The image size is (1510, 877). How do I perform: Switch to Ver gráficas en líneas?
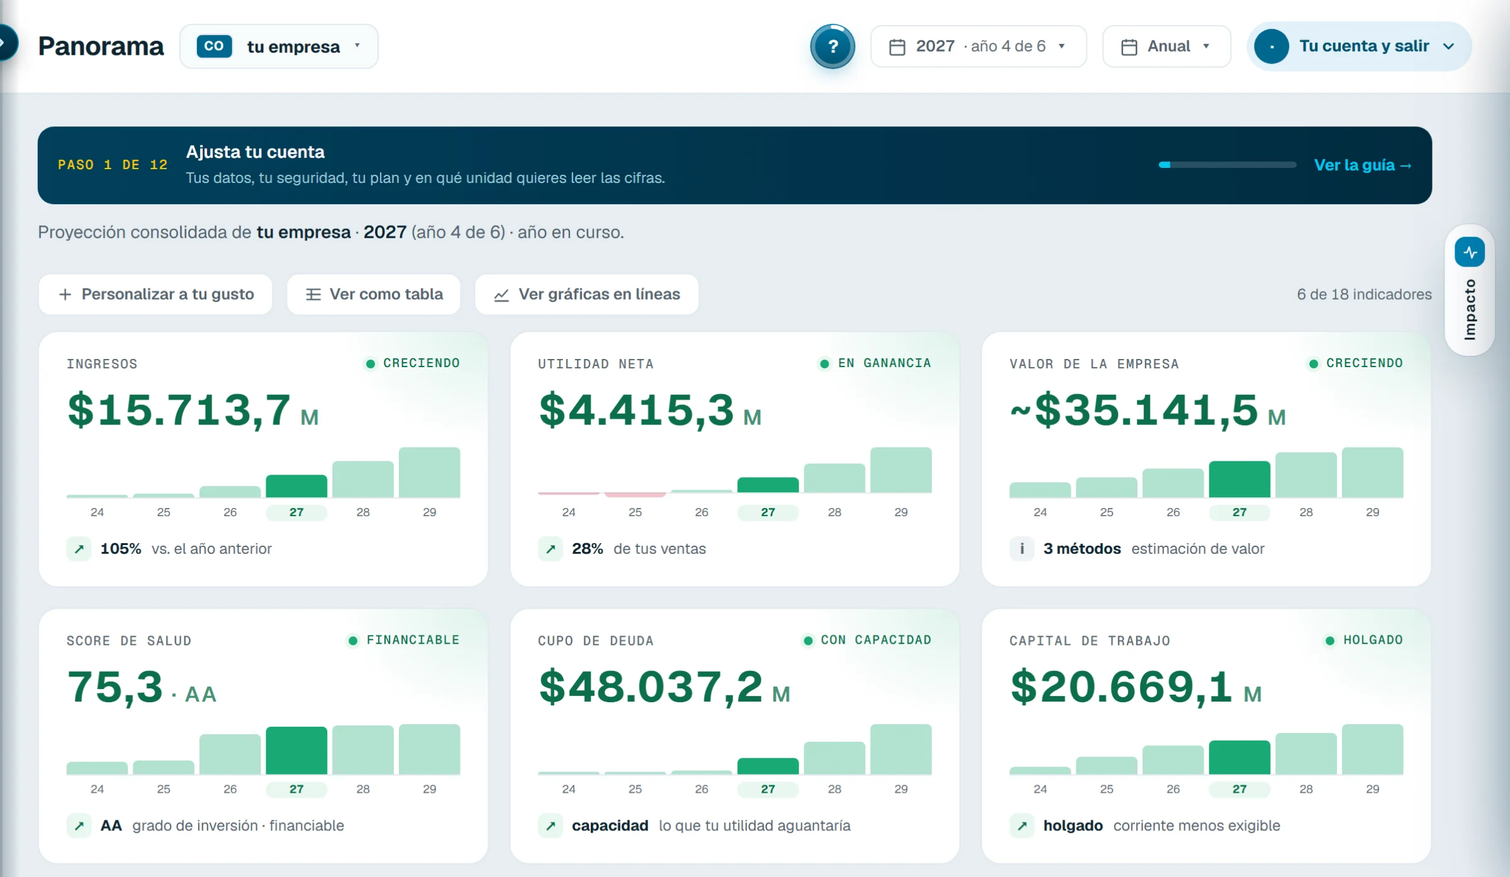[x=587, y=294]
